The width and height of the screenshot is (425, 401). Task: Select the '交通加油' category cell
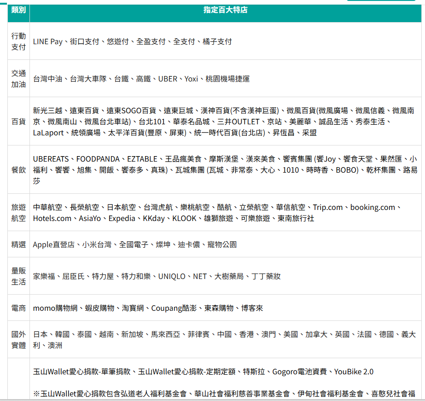(18, 79)
